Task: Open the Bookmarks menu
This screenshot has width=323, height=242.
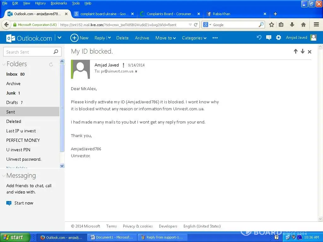Action: coord(59,3)
